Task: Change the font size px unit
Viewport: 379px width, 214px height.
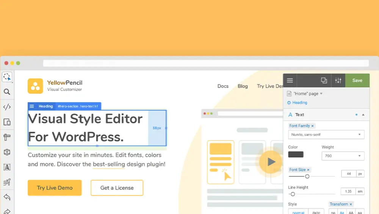Action: tap(360, 174)
